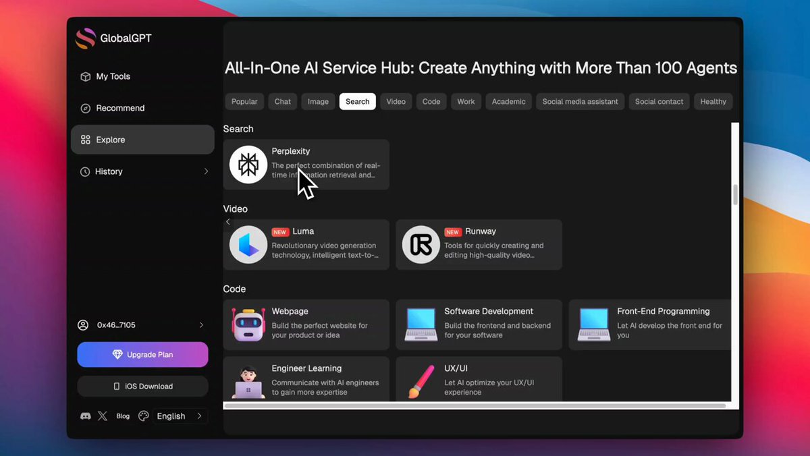Open the Luma title

(304, 231)
